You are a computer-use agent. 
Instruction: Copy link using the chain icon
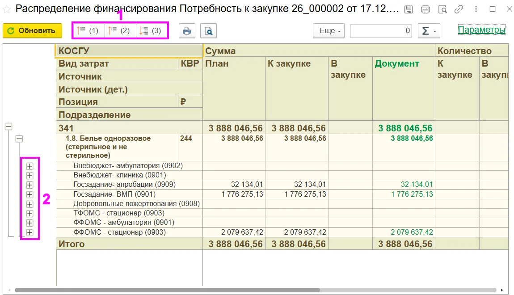click(459, 9)
